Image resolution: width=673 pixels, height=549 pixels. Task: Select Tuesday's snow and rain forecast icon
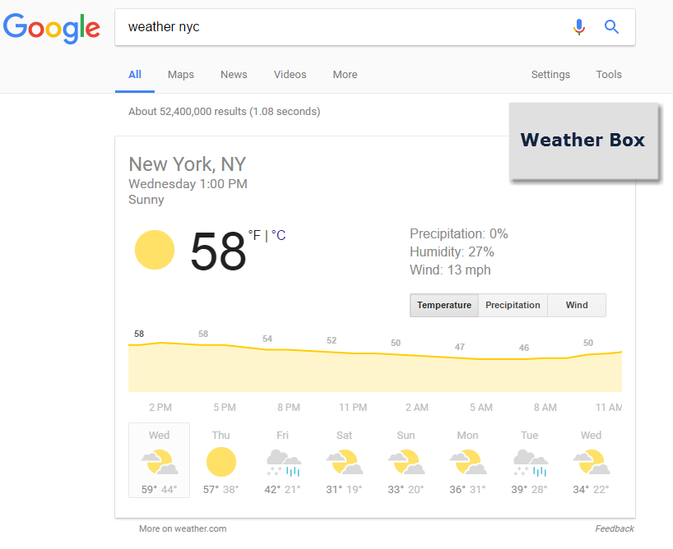(x=530, y=463)
